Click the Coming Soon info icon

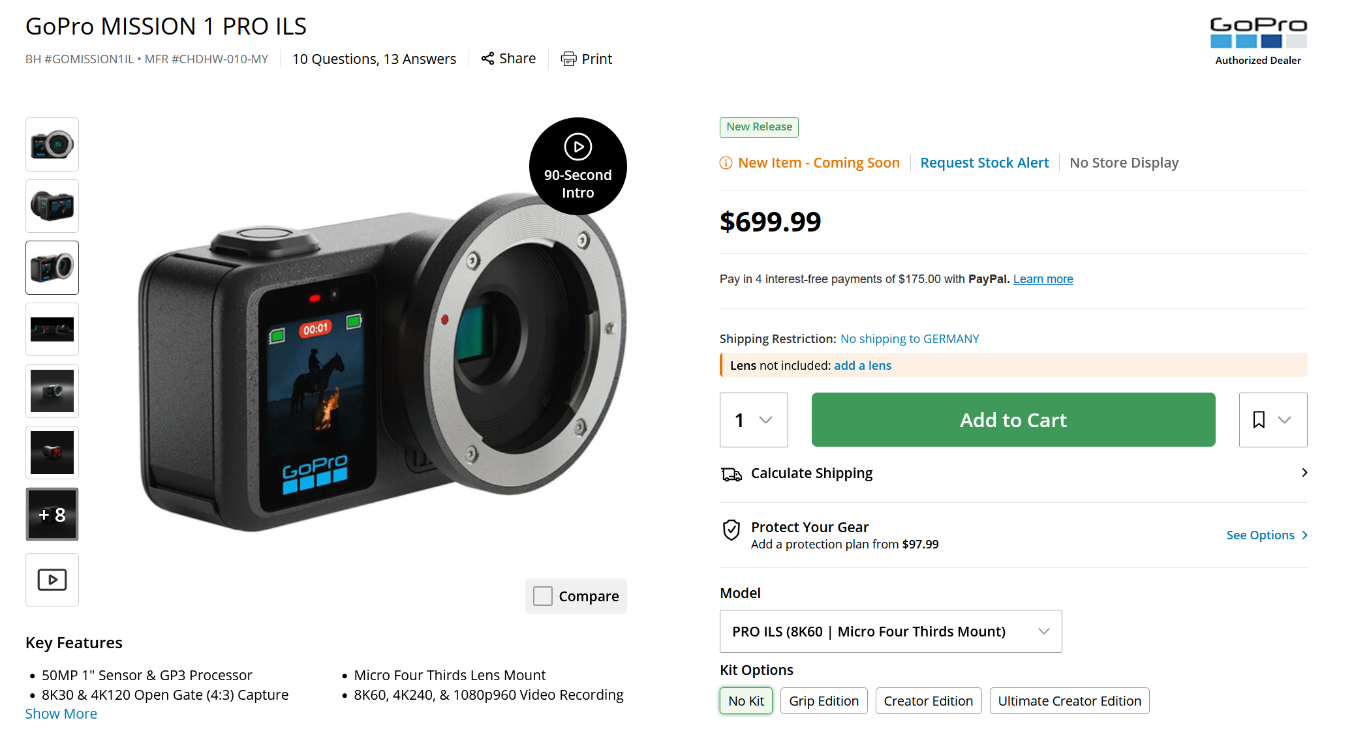tap(726, 163)
